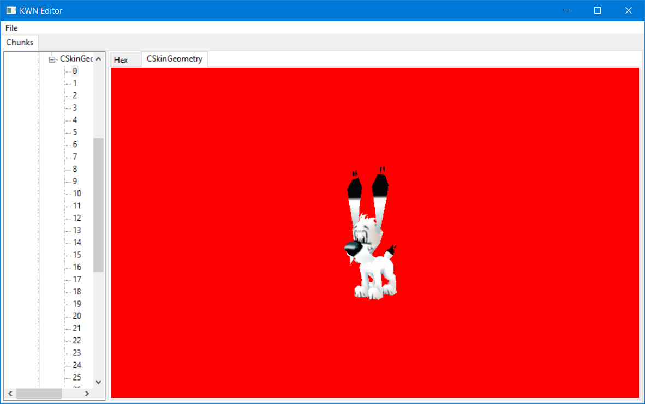Select tree item 0
The image size is (645, 404).
coord(75,71)
